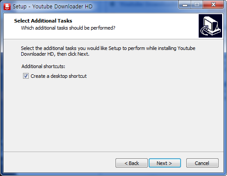Click the "Setup - Youtube Downloader HD" title text
Screen dimensions: 227x176
point(53,7)
